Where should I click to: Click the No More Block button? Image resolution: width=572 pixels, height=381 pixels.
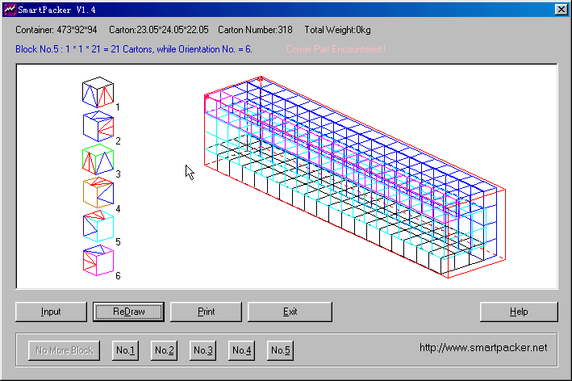65,350
